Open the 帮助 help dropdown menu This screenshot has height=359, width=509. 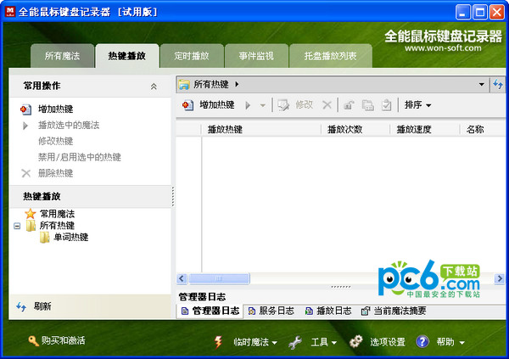[450, 342]
